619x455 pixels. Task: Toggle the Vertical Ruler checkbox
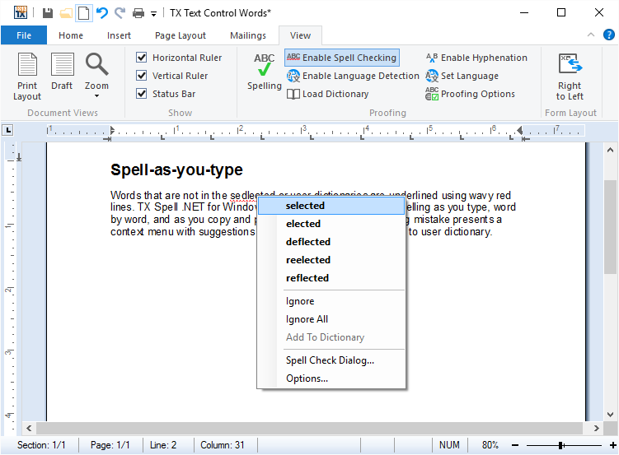(142, 76)
